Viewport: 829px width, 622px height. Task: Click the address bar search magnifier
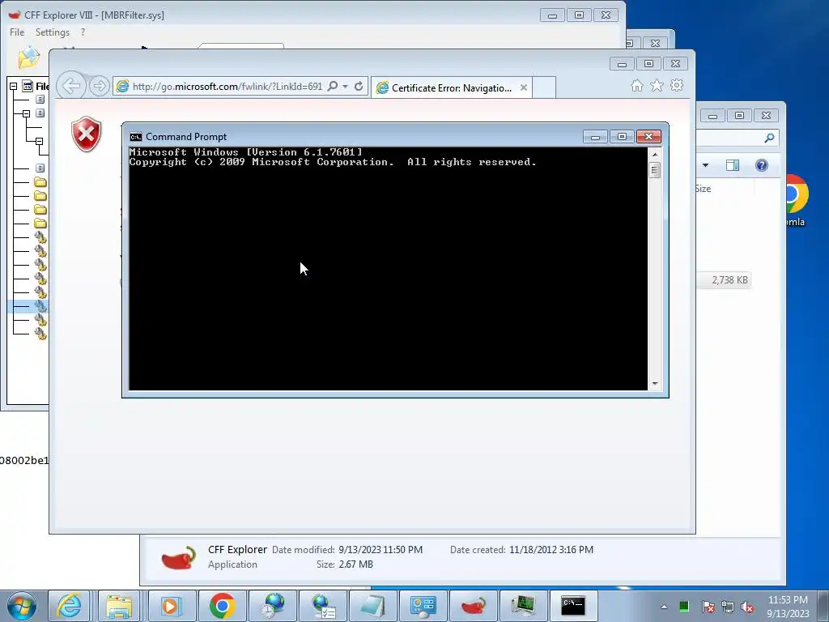click(x=333, y=86)
